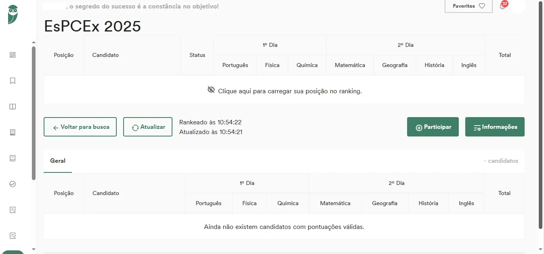
Task: Click the owl logo in the sidebar
Action: click(13, 15)
